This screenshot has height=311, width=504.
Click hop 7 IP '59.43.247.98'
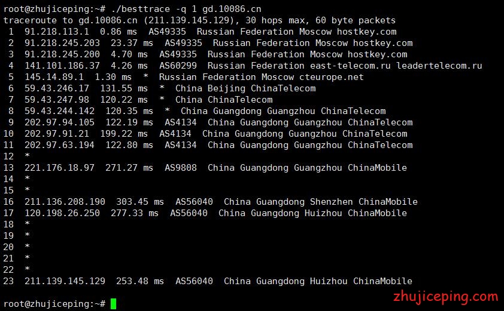(x=57, y=100)
